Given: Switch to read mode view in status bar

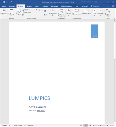Looking at the screenshot, I should [x=81, y=125].
